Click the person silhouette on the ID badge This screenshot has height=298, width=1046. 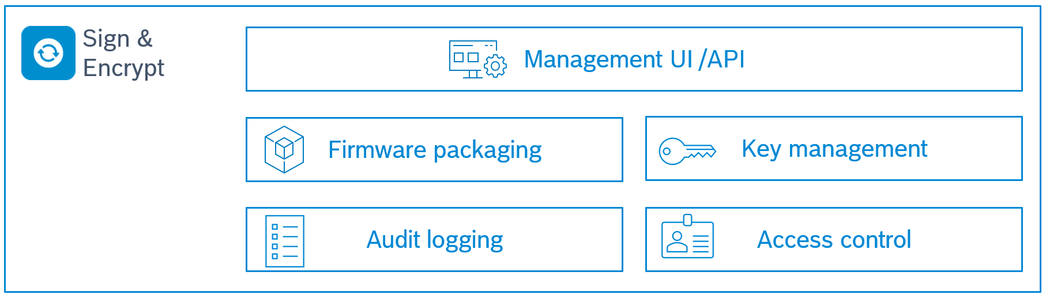[677, 243]
